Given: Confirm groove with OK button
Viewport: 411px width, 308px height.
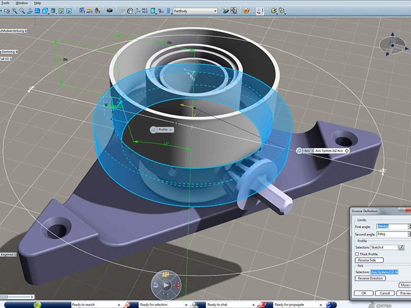Looking at the screenshot, I should [364, 293].
